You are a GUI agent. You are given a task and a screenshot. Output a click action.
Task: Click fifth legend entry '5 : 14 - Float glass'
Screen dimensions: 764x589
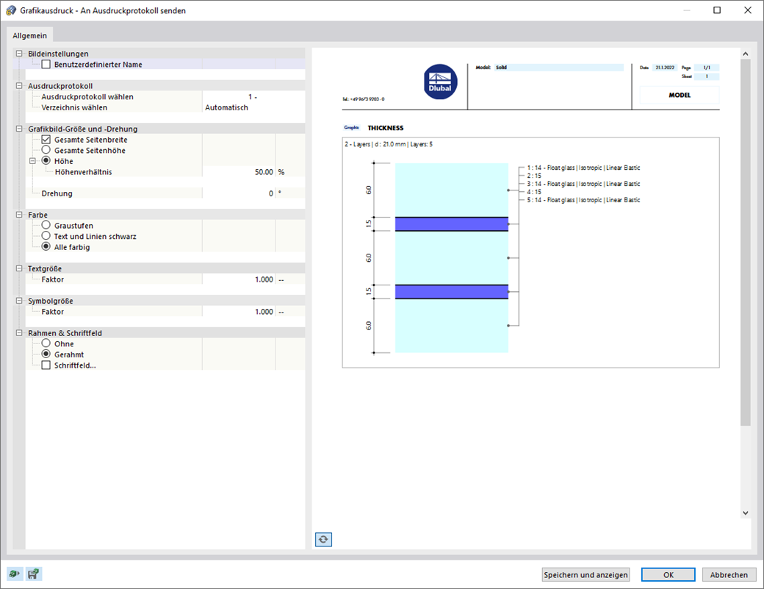click(x=583, y=200)
